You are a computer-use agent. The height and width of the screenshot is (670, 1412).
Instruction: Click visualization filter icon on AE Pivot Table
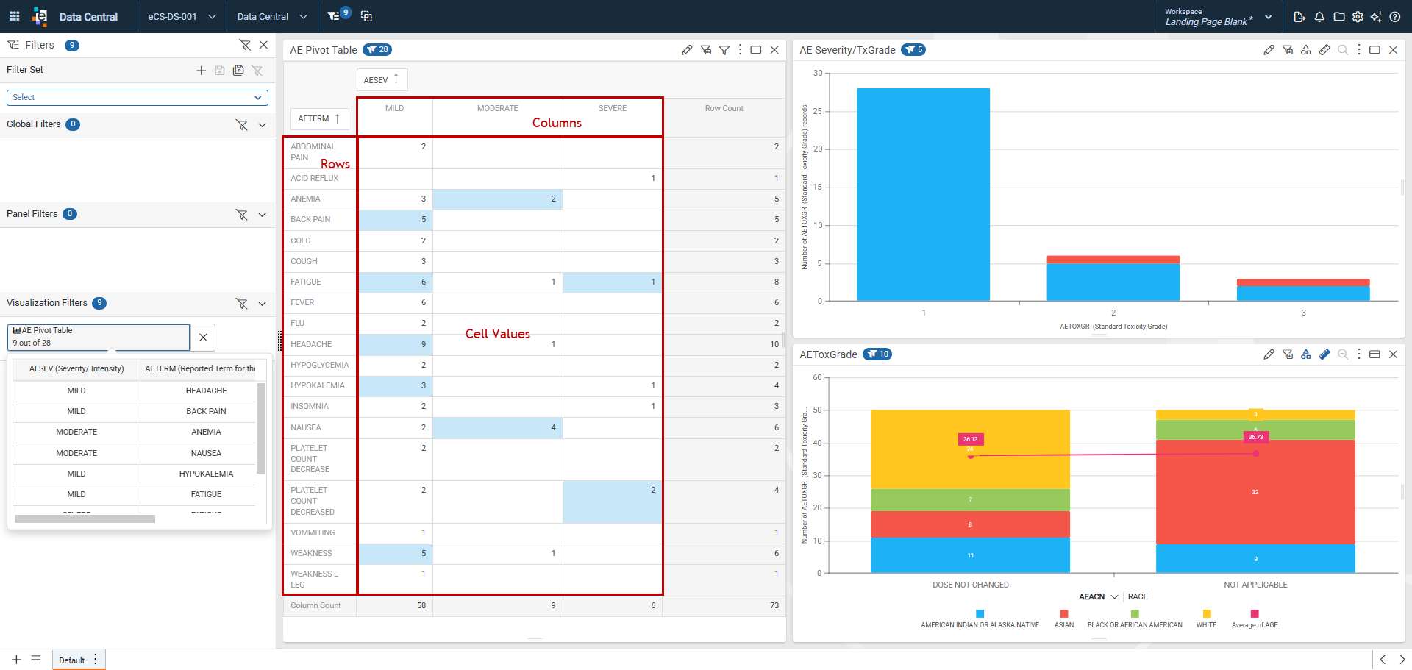coord(706,50)
